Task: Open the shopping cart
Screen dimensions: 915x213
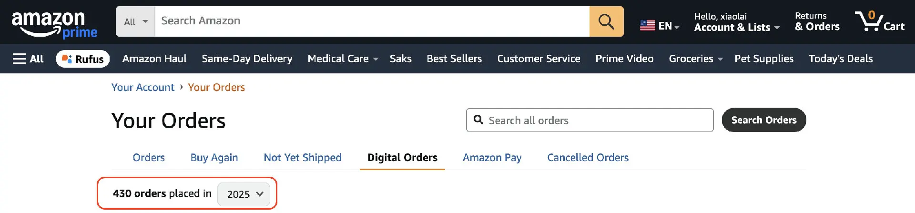Action: [879, 22]
